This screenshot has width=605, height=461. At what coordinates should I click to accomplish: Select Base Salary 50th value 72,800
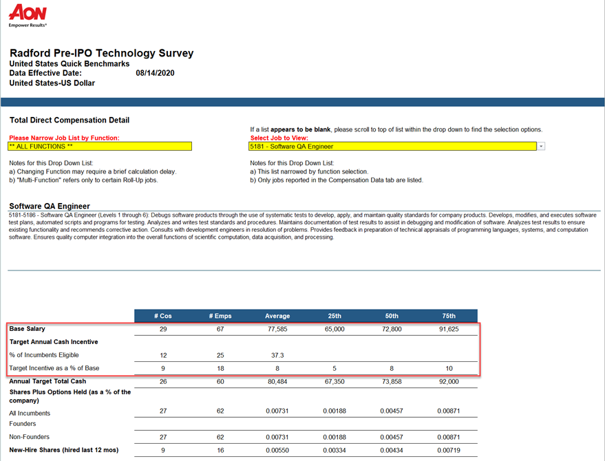[392, 329]
